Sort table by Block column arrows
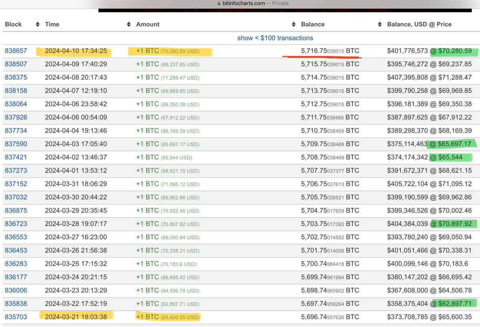Viewport: 480px width, 327px height. pos(38,24)
